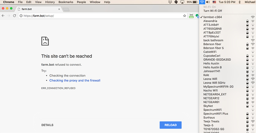Select the GRANDE-002DA35D network

point(227,59)
